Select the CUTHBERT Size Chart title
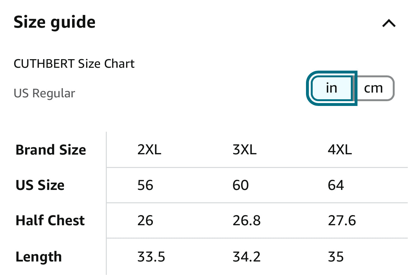 (x=74, y=64)
